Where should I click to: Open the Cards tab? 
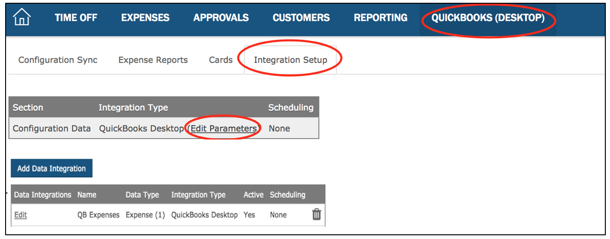[x=221, y=60]
